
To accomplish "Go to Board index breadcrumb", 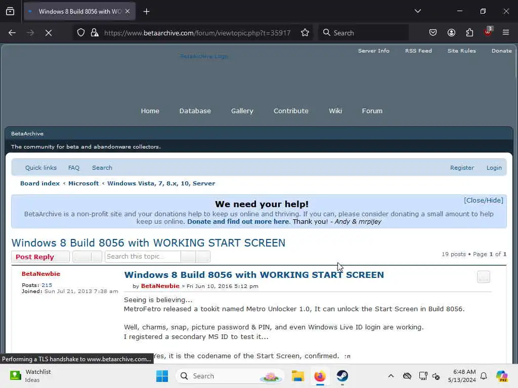I will point(40,183).
